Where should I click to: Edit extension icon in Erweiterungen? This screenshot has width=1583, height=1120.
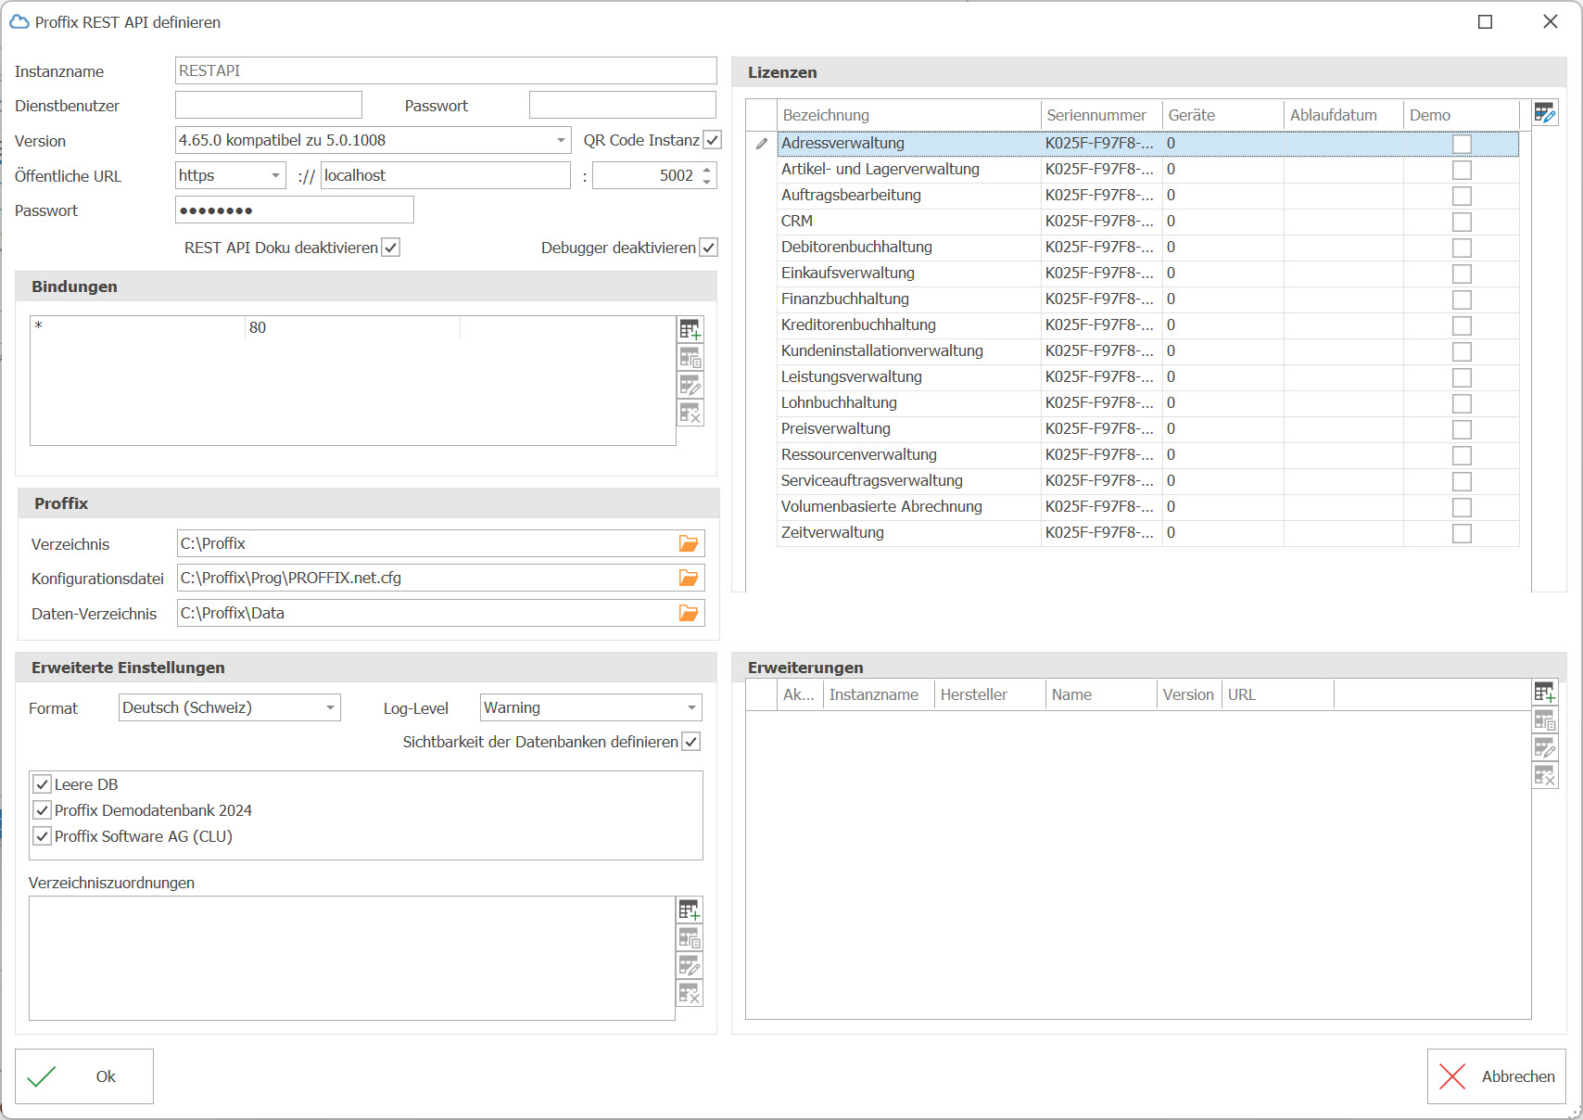pyautogui.click(x=1545, y=747)
